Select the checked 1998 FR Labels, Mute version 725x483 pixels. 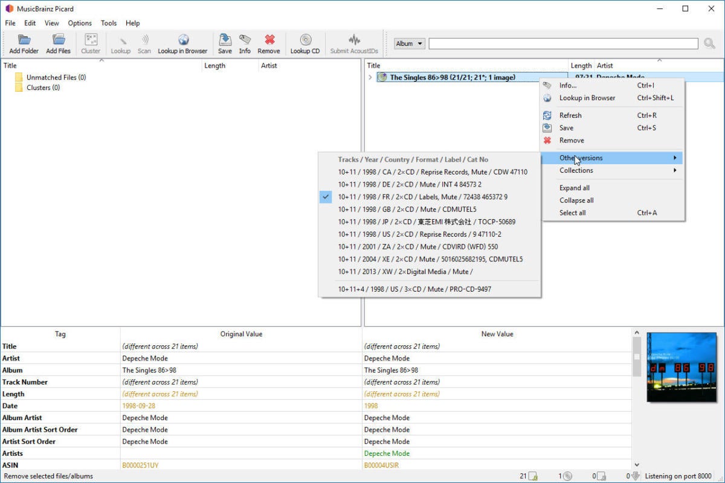[x=430, y=197]
